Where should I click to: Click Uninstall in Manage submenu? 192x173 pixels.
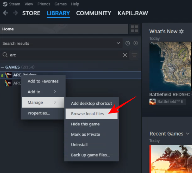click(79, 145)
